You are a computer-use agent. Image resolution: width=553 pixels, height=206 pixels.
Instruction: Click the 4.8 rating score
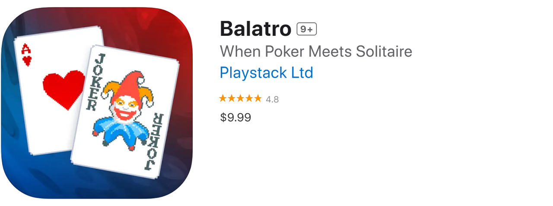coord(272,99)
